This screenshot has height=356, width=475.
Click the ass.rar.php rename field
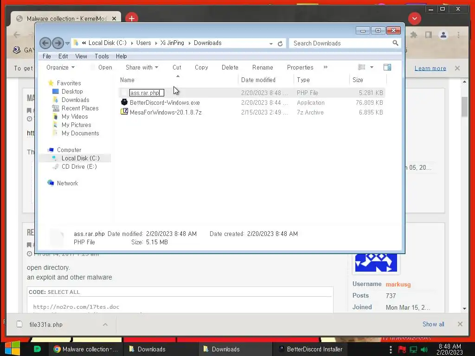click(147, 93)
